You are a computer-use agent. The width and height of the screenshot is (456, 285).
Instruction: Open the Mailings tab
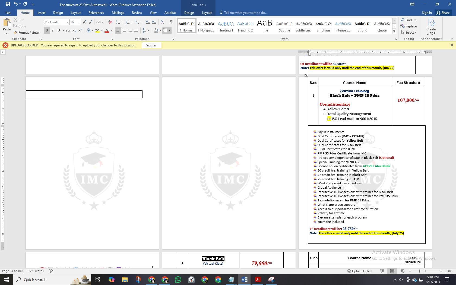118,13
